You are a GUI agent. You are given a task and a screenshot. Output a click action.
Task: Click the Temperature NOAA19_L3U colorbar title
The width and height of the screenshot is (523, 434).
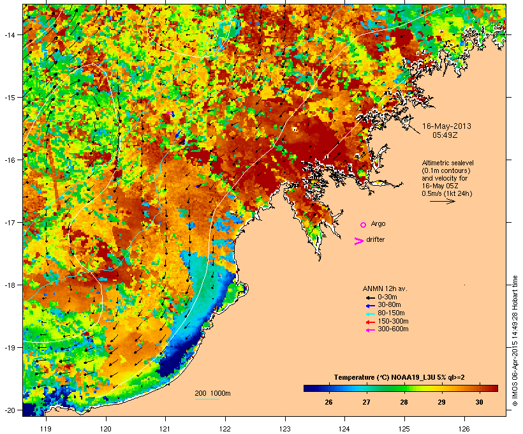(399, 377)
